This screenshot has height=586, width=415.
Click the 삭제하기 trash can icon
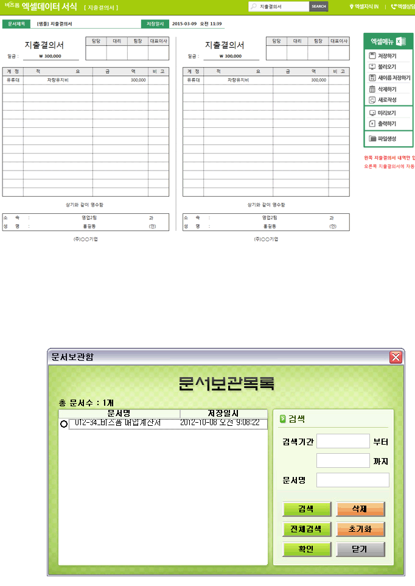tap(372, 90)
